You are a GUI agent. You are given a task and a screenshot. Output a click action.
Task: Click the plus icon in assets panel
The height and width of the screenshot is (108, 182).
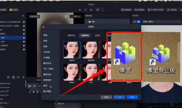23,77
